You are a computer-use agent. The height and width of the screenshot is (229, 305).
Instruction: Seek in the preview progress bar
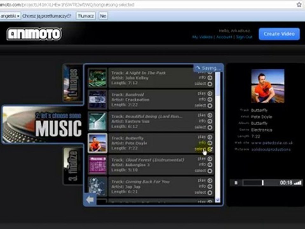pos(260,183)
